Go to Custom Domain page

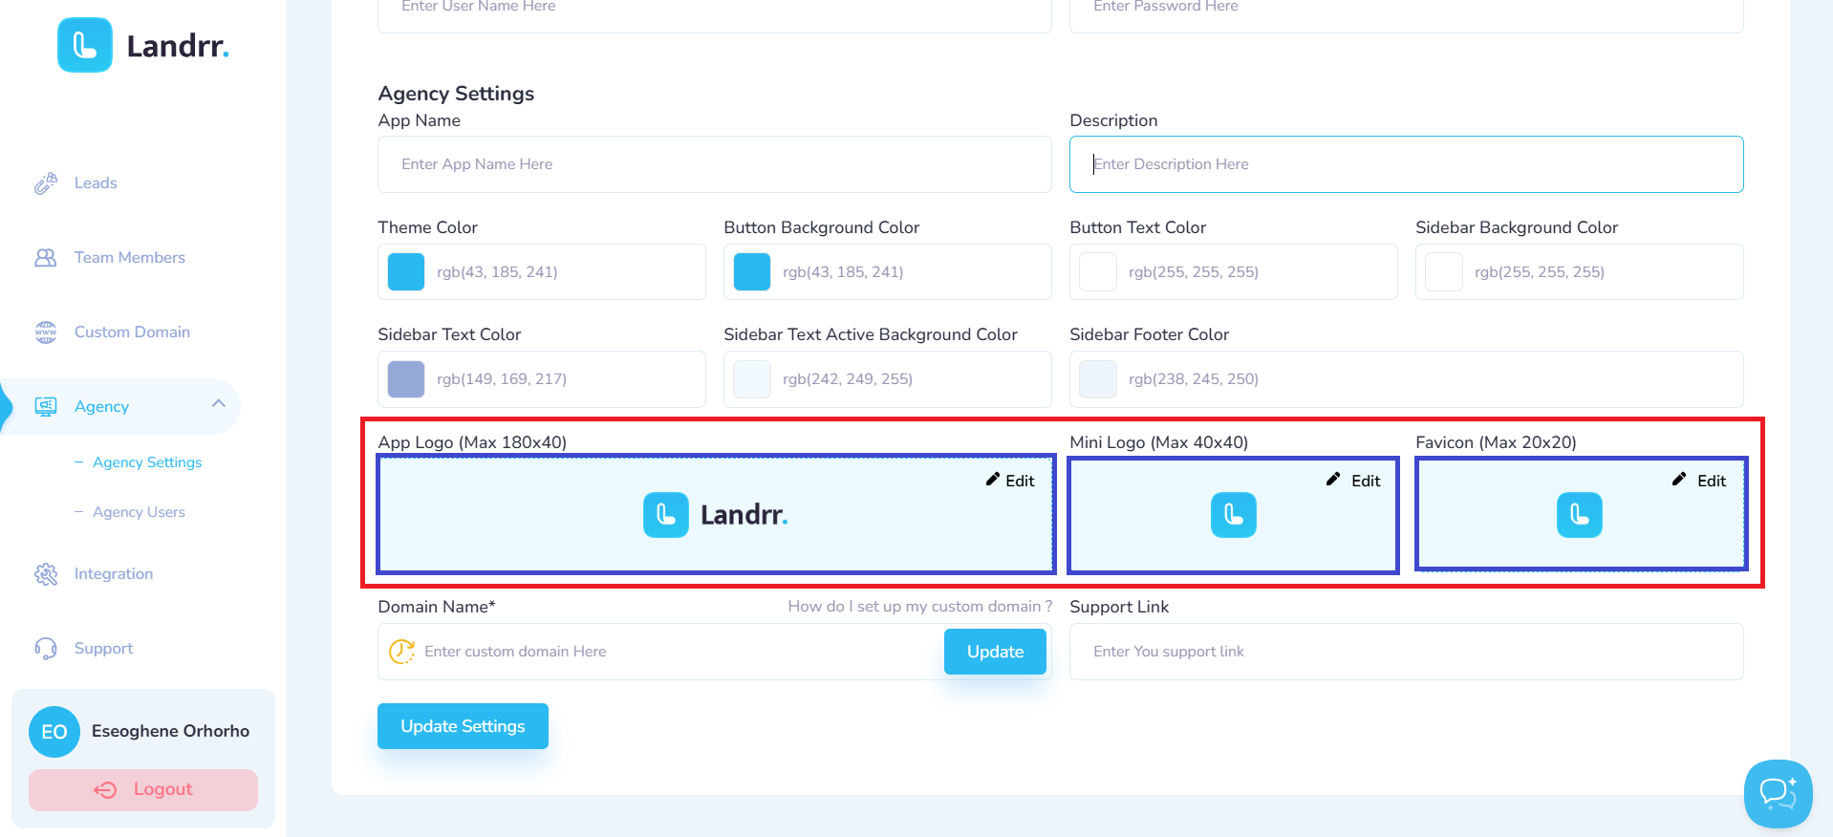(x=132, y=333)
